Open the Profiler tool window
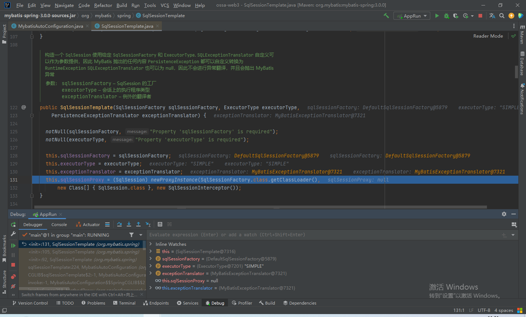The height and width of the screenshot is (317, 526). 242,303
